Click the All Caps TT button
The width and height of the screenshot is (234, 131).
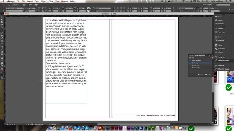(x=39, y=8)
